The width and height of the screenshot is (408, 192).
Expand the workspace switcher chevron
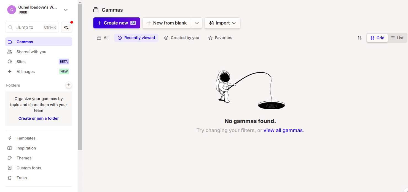(x=66, y=10)
